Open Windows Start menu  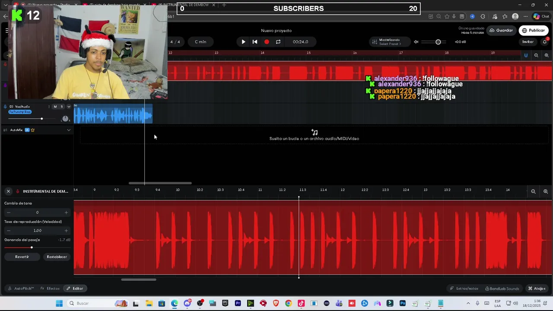coord(59,303)
